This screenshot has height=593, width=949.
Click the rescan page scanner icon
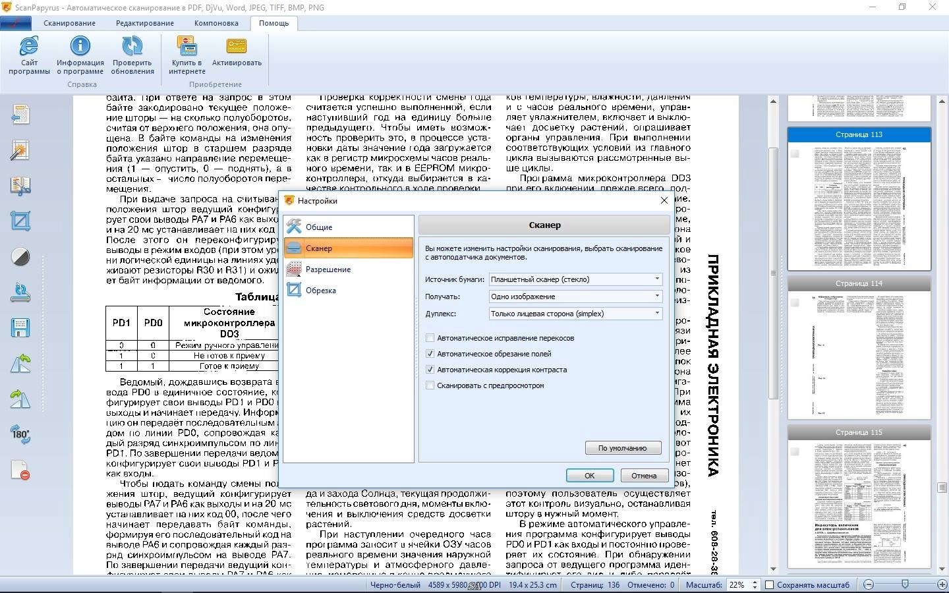click(20, 292)
